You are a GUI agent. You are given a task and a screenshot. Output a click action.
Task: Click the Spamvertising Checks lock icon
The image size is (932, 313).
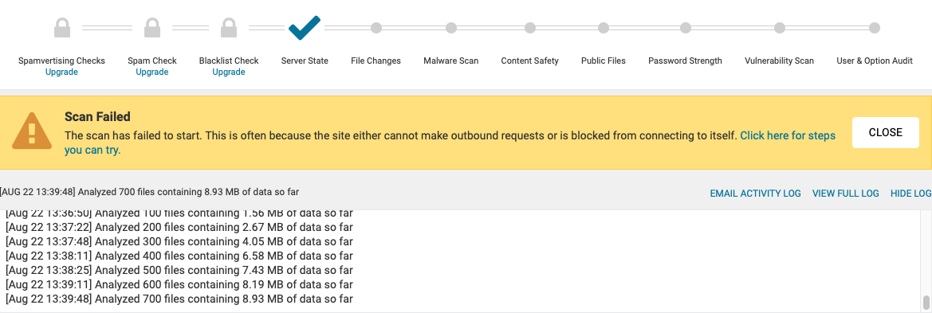62,27
